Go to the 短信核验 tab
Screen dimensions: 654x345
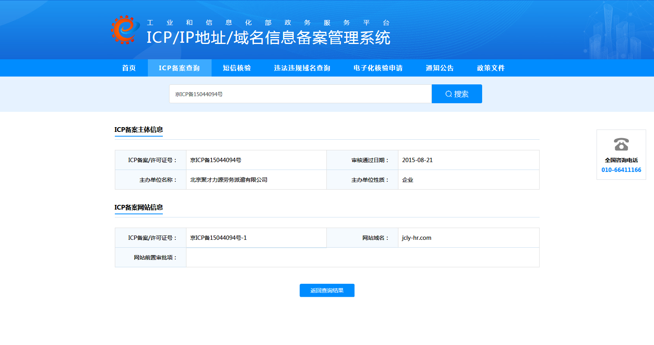pos(237,68)
